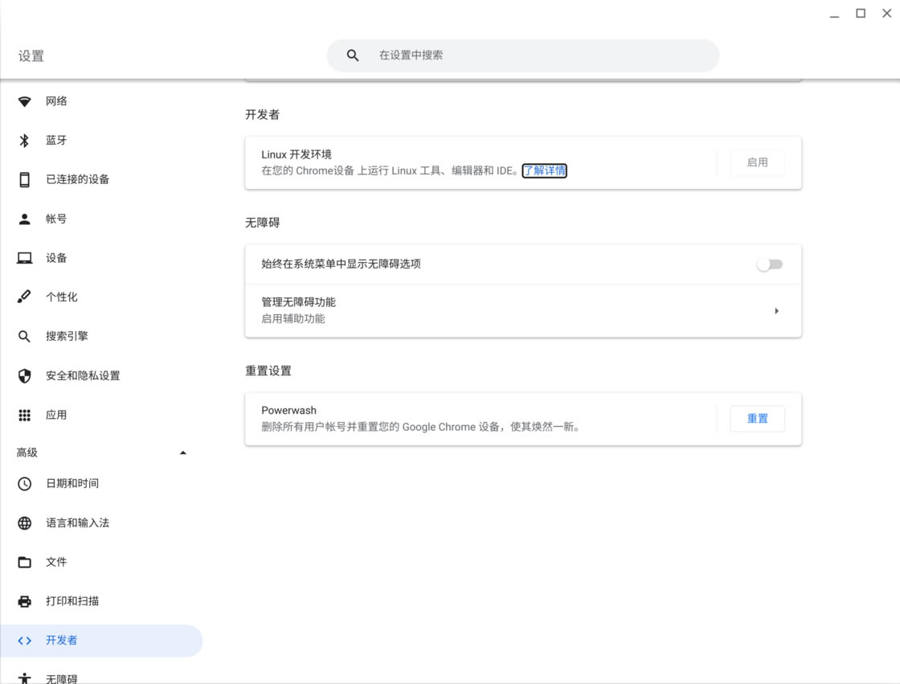Toggle always show accessibility options in system menu

(x=769, y=264)
